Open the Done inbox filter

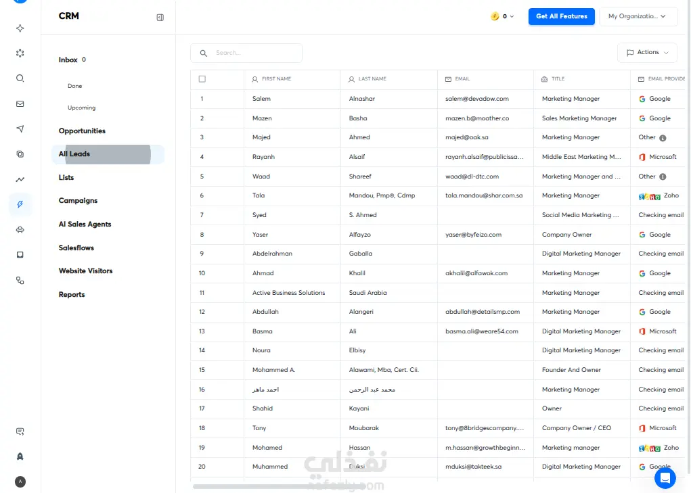[75, 86]
